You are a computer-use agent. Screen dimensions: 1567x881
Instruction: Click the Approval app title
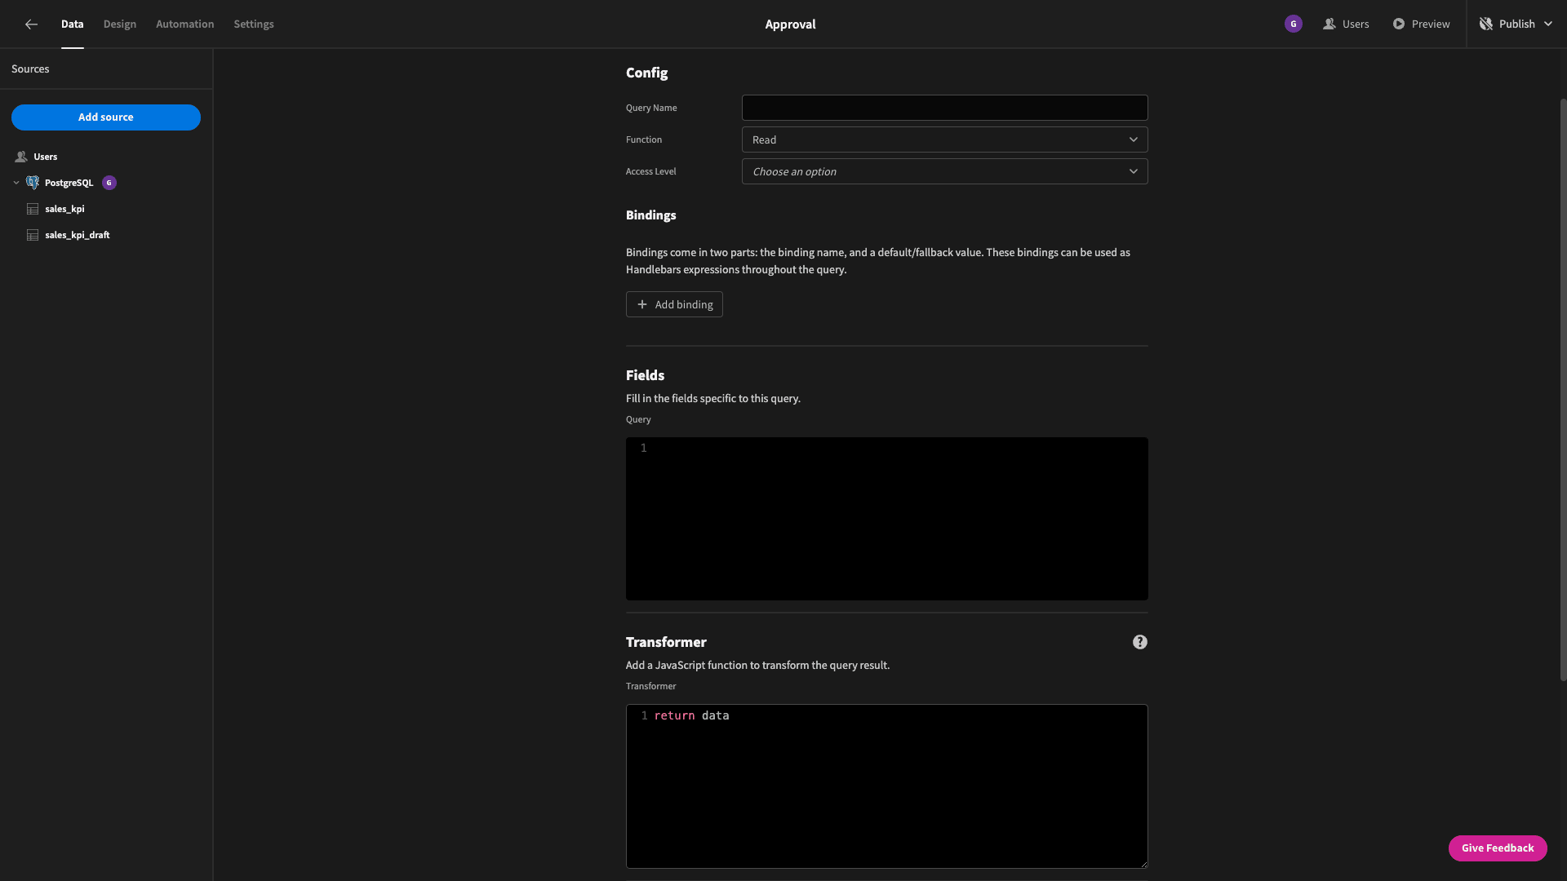click(790, 24)
